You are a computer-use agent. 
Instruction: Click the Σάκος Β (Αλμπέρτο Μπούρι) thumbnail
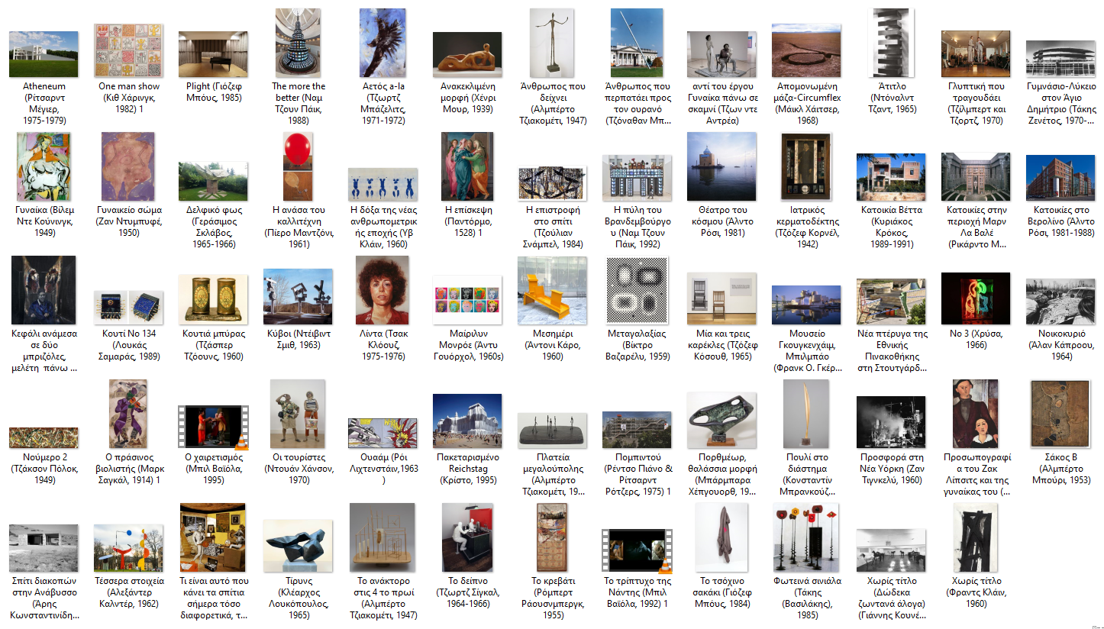(1060, 414)
